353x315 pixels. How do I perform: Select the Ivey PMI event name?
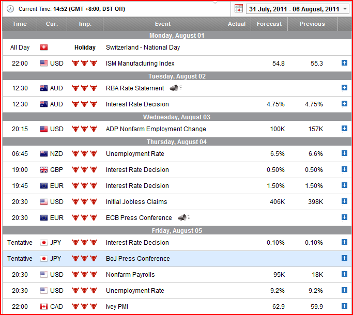tap(117, 307)
